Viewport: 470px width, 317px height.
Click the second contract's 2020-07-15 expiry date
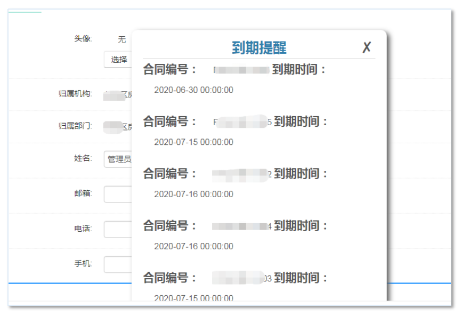point(193,142)
